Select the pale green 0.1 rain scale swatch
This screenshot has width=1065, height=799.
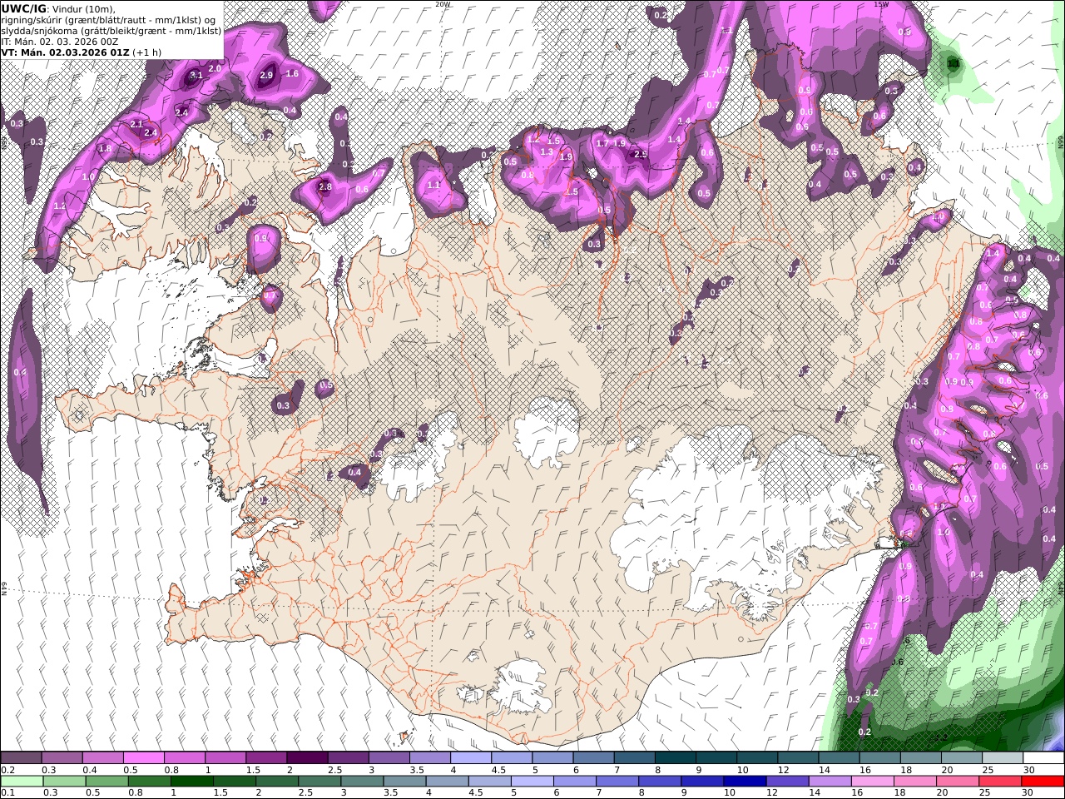coord(21,782)
